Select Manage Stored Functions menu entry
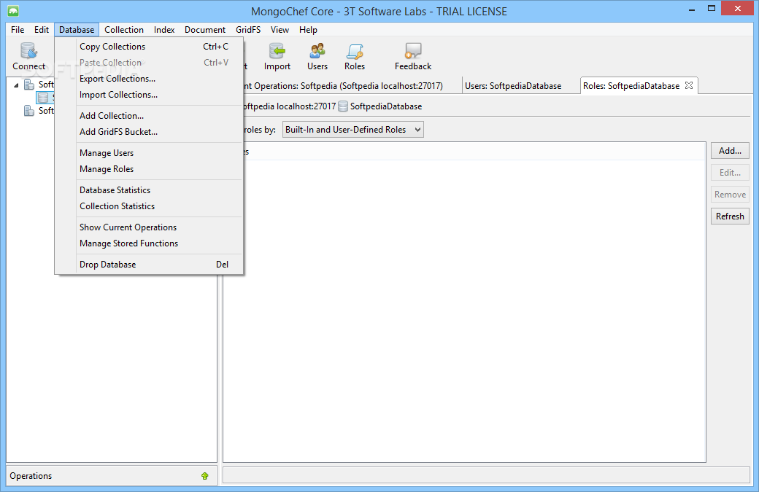 pyautogui.click(x=149, y=243)
